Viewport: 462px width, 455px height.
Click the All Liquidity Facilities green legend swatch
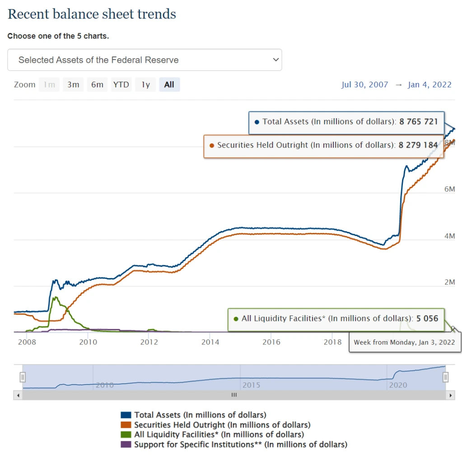[127, 434]
